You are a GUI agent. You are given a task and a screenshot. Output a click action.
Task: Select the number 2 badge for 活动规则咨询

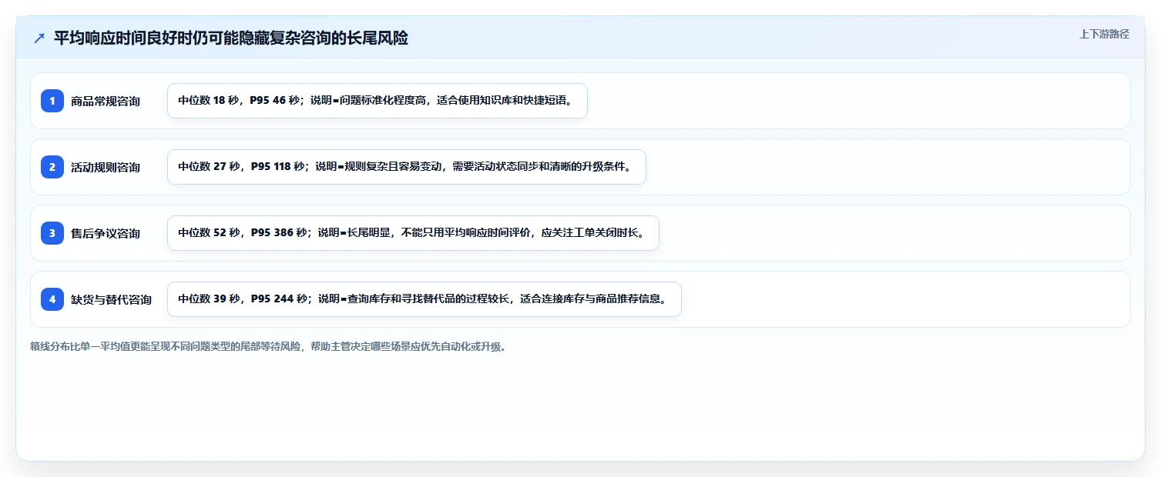click(x=52, y=167)
